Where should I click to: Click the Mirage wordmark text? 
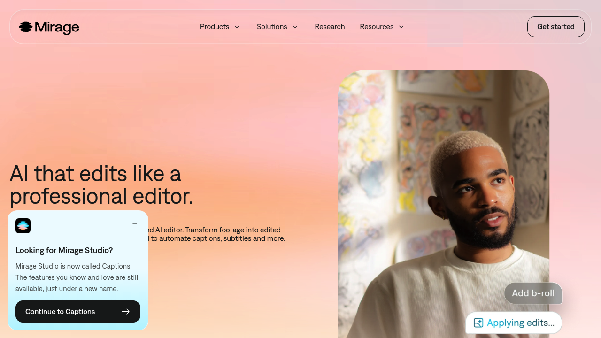coord(57,28)
